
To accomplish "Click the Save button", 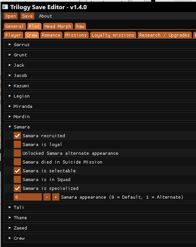I will pos(28,16).
